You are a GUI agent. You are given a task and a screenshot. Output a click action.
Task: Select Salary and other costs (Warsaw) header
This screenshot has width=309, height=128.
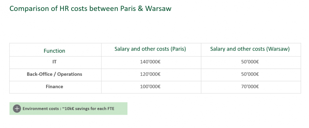pyautogui.click(x=250, y=49)
